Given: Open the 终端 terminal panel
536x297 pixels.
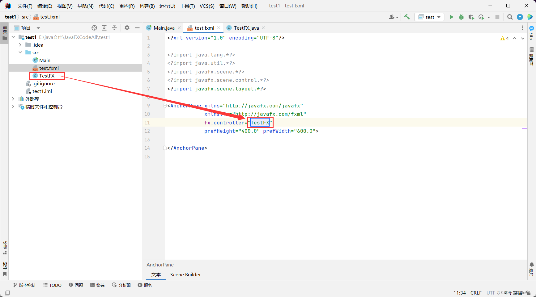Looking at the screenshot, I should tap(97, 285).
